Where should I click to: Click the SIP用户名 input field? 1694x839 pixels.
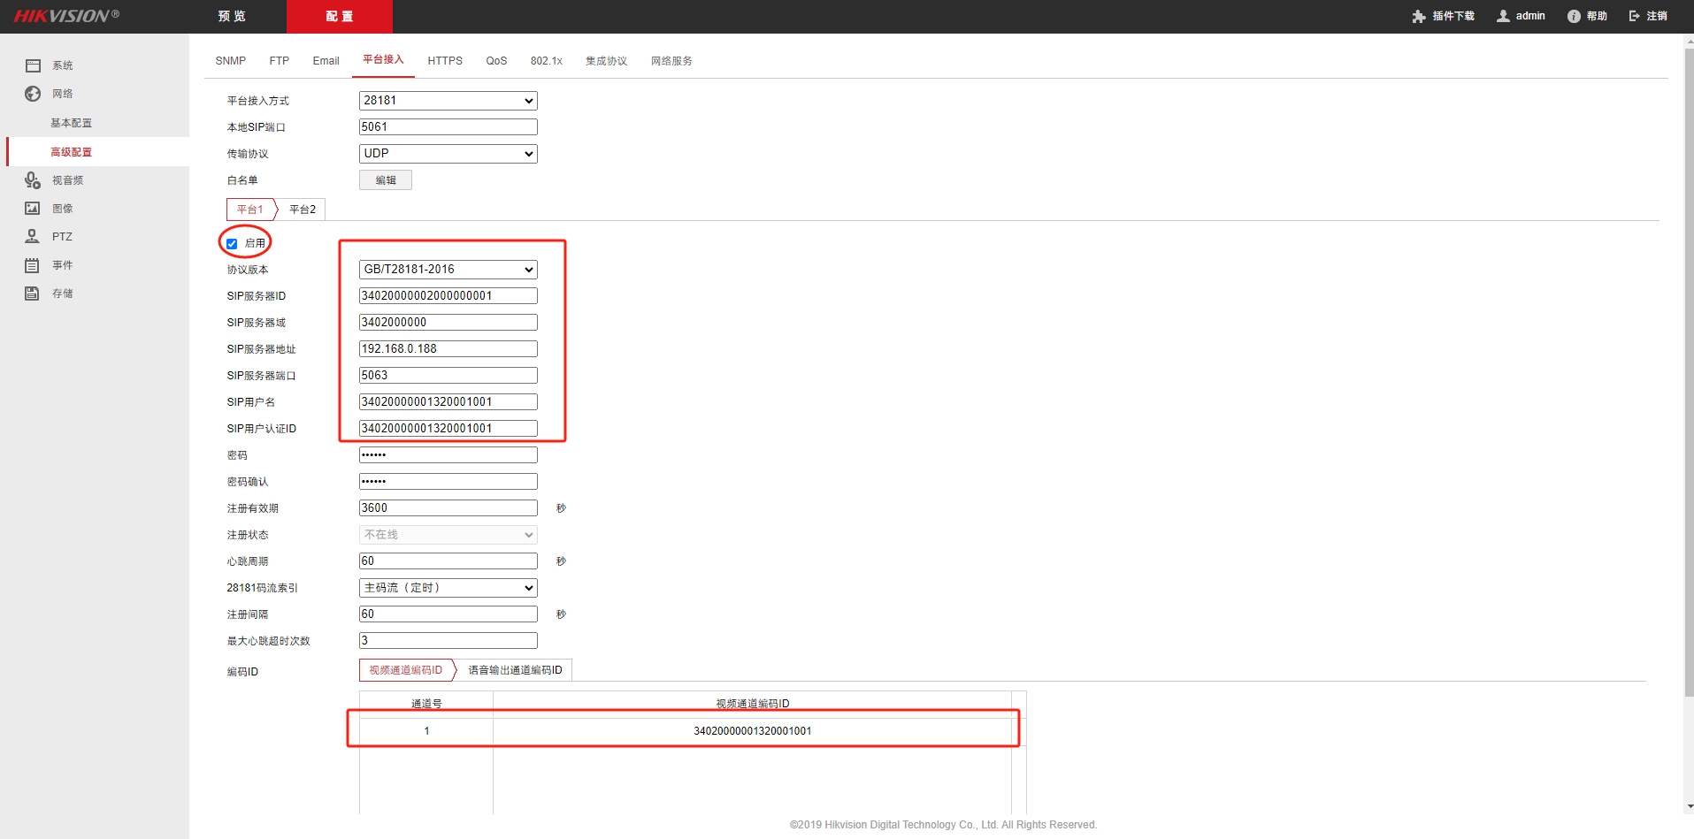[x=448, y=402]
